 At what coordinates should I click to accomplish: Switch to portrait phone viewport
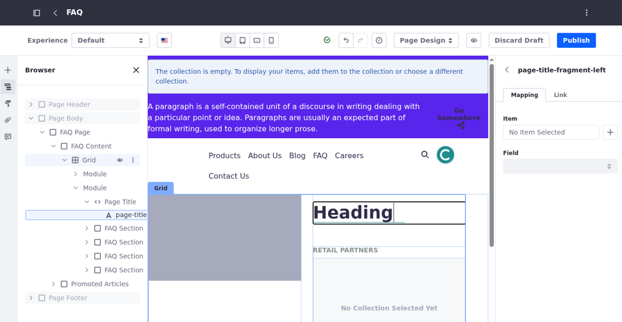coord(271,41)
